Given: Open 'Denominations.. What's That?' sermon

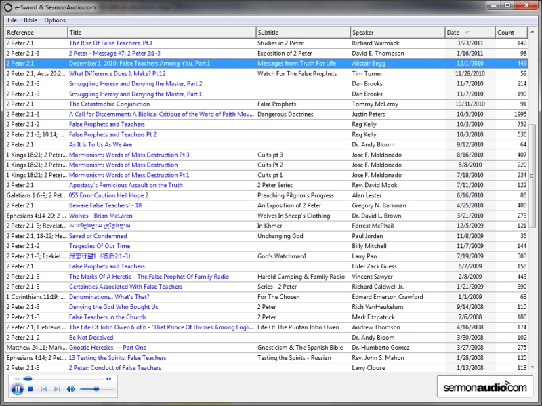Looking at the screenshot, I should tap(109, 297).
